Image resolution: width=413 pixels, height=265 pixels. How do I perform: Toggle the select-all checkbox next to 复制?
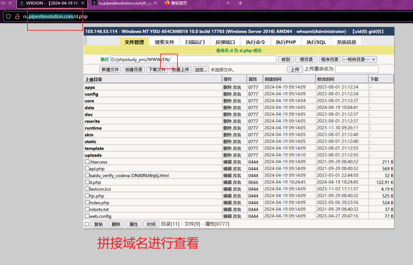[87, 224]
